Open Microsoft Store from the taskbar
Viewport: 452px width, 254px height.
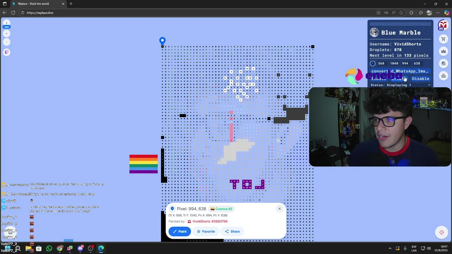[x=39, y=248]
